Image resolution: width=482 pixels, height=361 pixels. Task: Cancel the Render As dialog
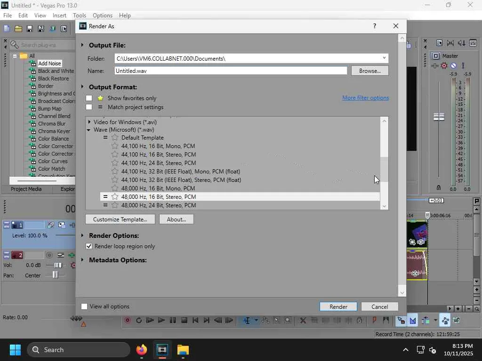(x=380, y=306)
